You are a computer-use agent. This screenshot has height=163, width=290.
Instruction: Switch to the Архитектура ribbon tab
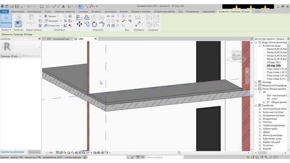[x=17, y=11]
